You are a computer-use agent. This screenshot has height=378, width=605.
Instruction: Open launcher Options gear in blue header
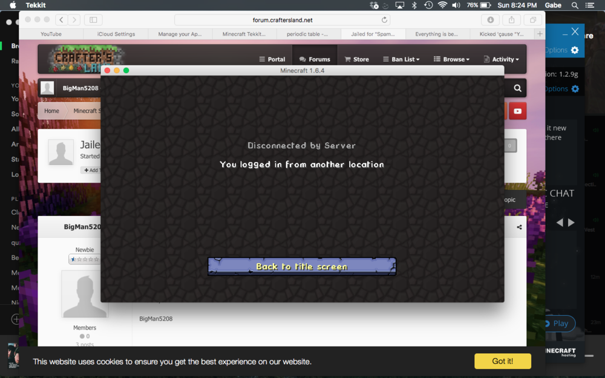pos(574,50)
